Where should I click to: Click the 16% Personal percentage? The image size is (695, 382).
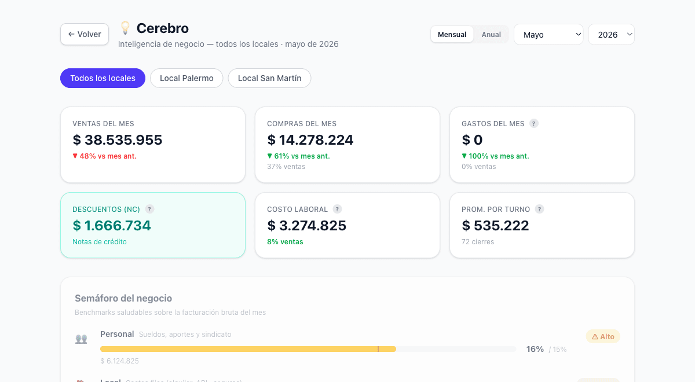pyautogui.click(x=535, y=349)
